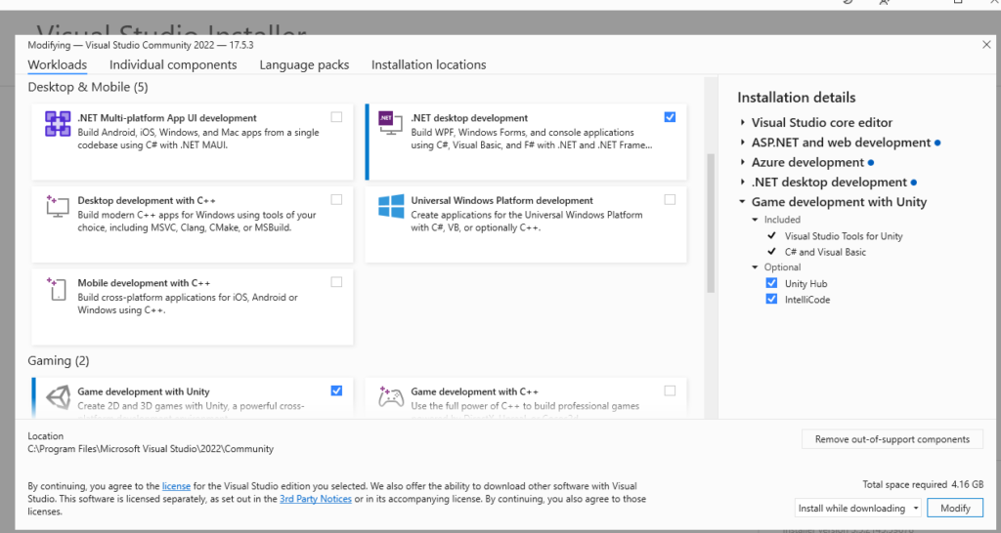Viewport: 1001px width, 533px height.
Task: Uncheck the .NET desktop development workload
Action: point(670,117)
